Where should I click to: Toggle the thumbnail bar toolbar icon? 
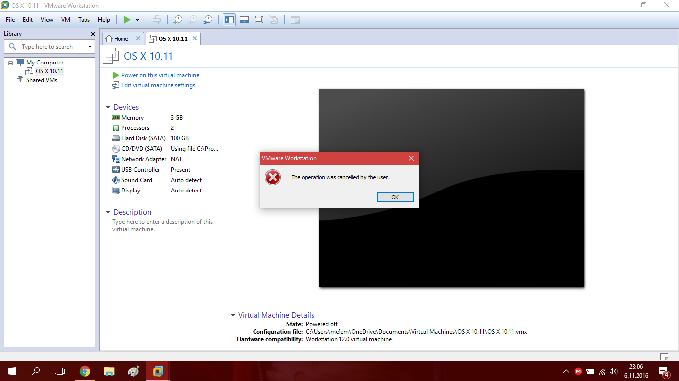[x=244, y=20]
